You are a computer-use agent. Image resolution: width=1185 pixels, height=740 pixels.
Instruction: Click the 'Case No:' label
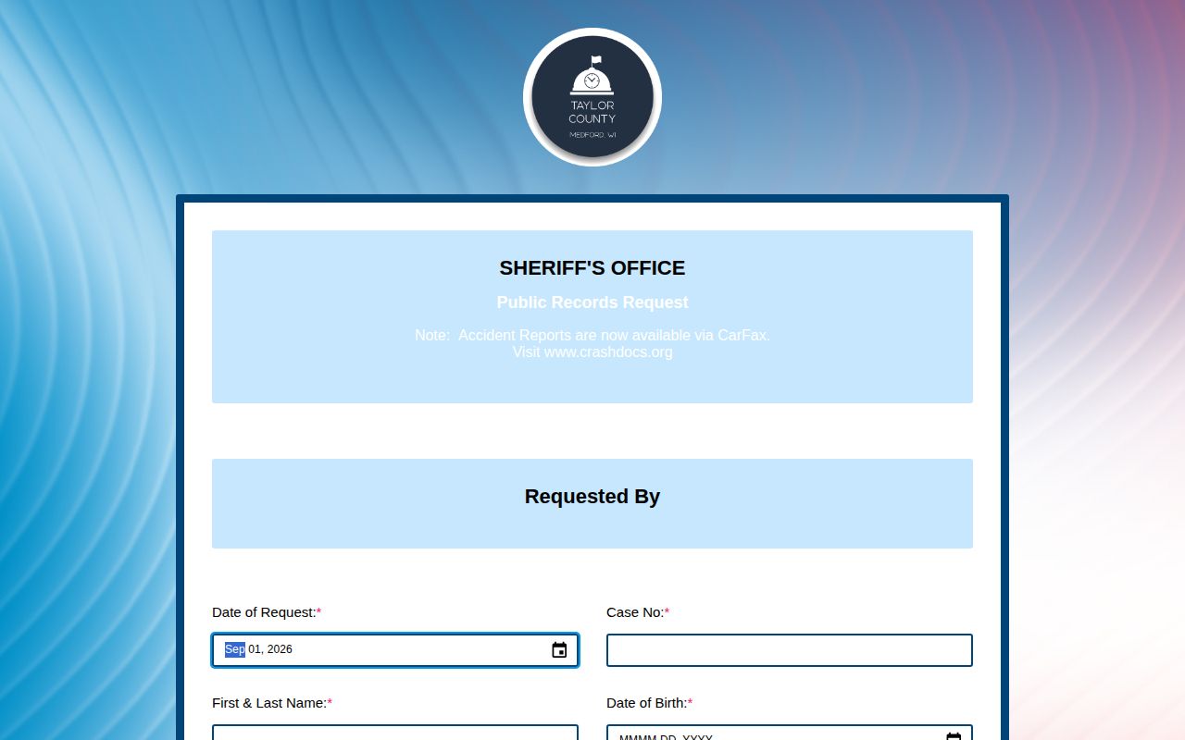pyautogui.click(x=638, y=612)
